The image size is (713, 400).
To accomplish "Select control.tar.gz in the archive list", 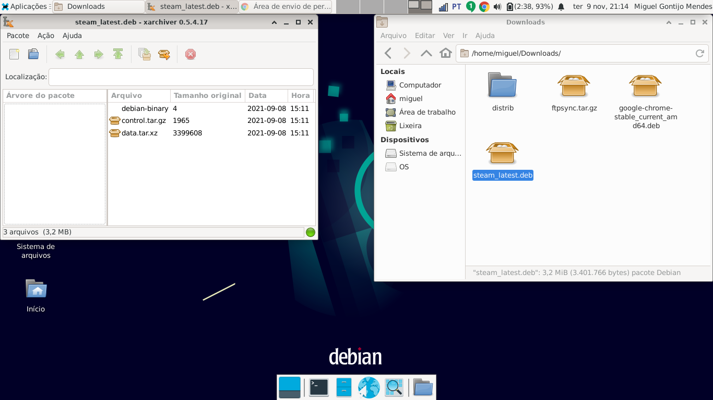I will 211,120.
